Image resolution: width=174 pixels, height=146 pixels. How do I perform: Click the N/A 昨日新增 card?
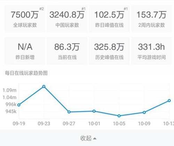tap(25, 51)
